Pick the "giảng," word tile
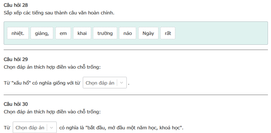 pyautogui.click(x=42, y=33)
